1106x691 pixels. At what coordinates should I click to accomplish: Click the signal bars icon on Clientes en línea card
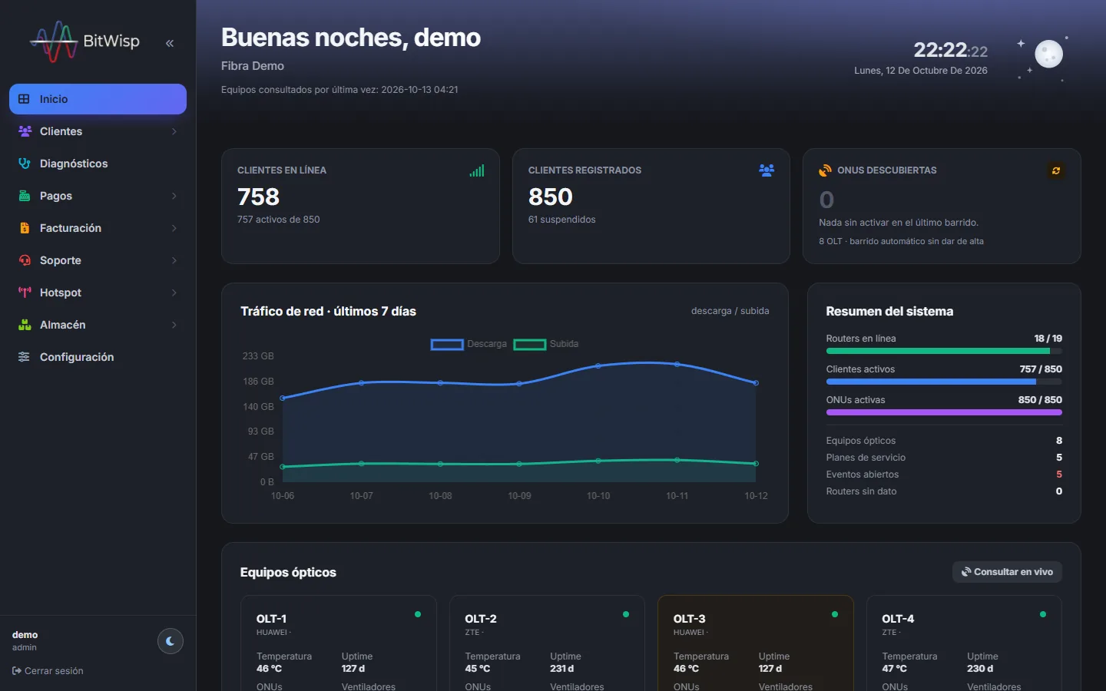[x=477, y=170]
